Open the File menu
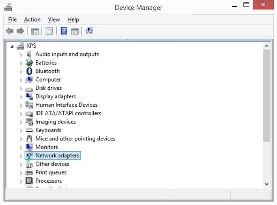 tap(12, 20)
